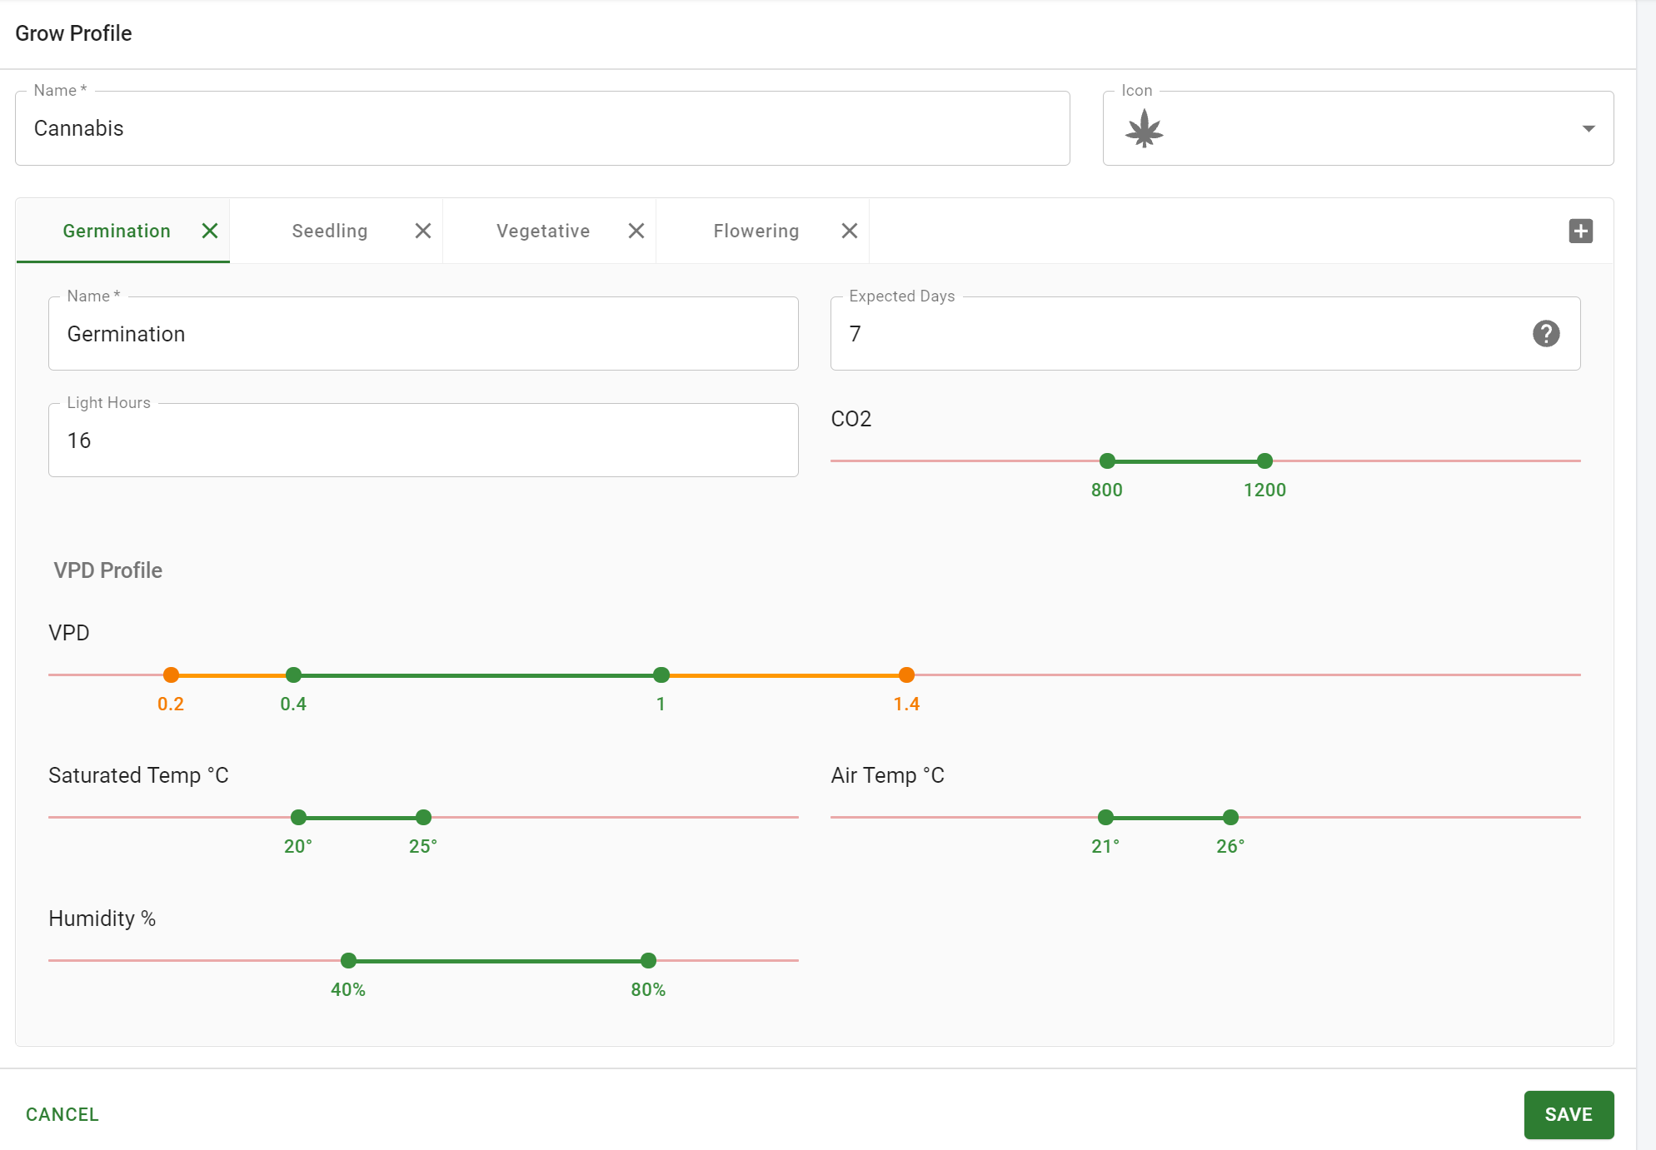Select the Air Temp 21° handle
Viewport: 1656px width, 1150px height.
click(1105, 817)
